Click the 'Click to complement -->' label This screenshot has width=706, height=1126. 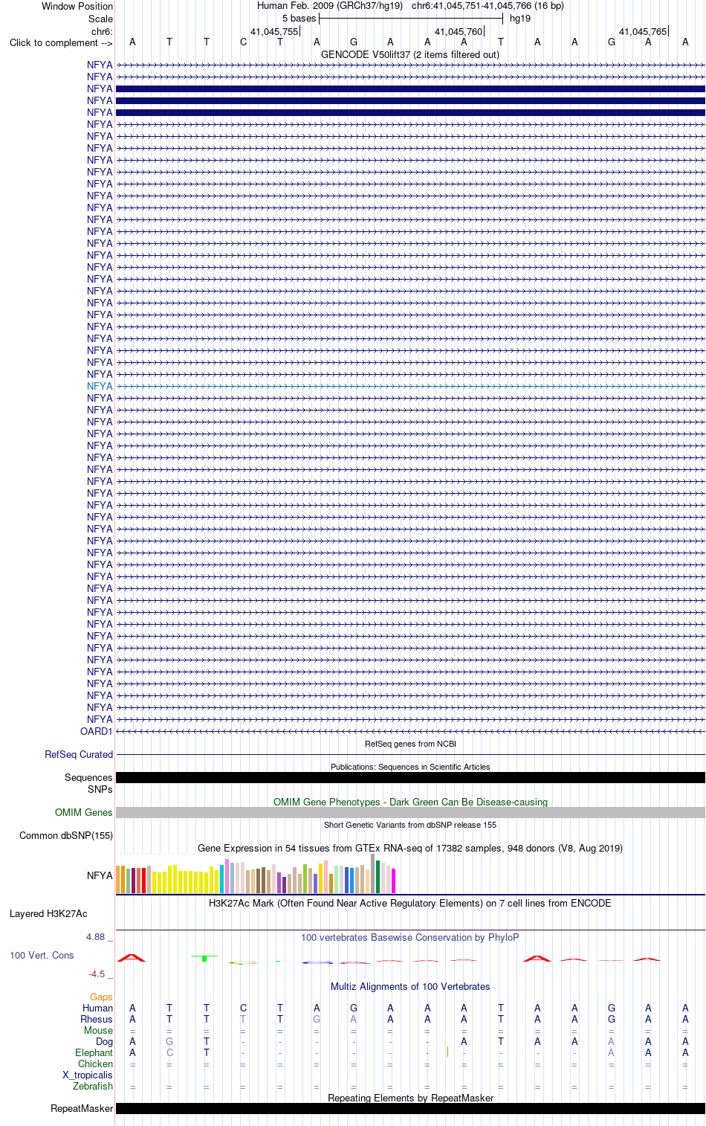[61, 42]
